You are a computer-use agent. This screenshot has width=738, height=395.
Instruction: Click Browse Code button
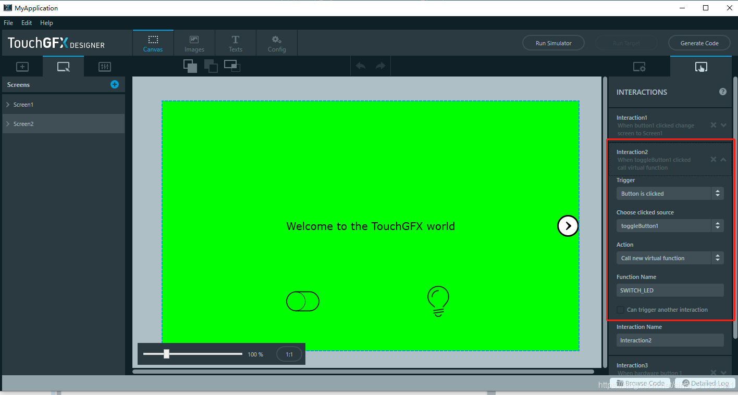[640, 384]
